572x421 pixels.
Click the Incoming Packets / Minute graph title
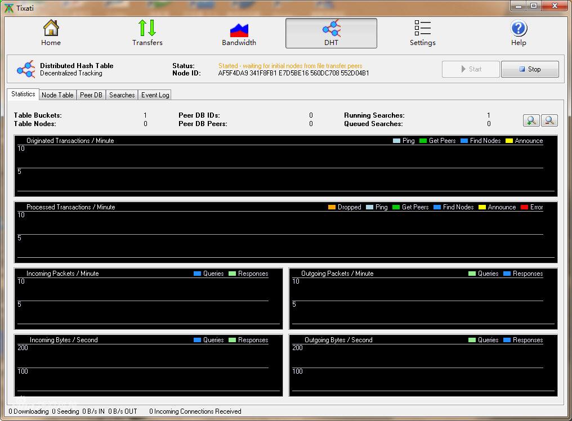62,274
